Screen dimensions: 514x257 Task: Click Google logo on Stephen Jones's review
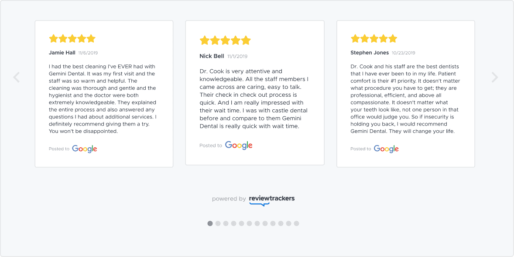coord(386,149)
